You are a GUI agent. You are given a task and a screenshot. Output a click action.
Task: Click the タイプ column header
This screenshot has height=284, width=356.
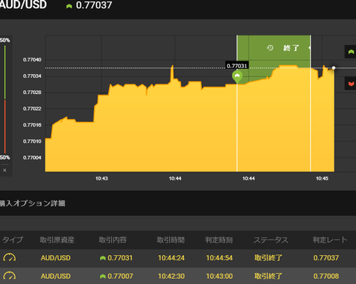(x=13, y=240)
